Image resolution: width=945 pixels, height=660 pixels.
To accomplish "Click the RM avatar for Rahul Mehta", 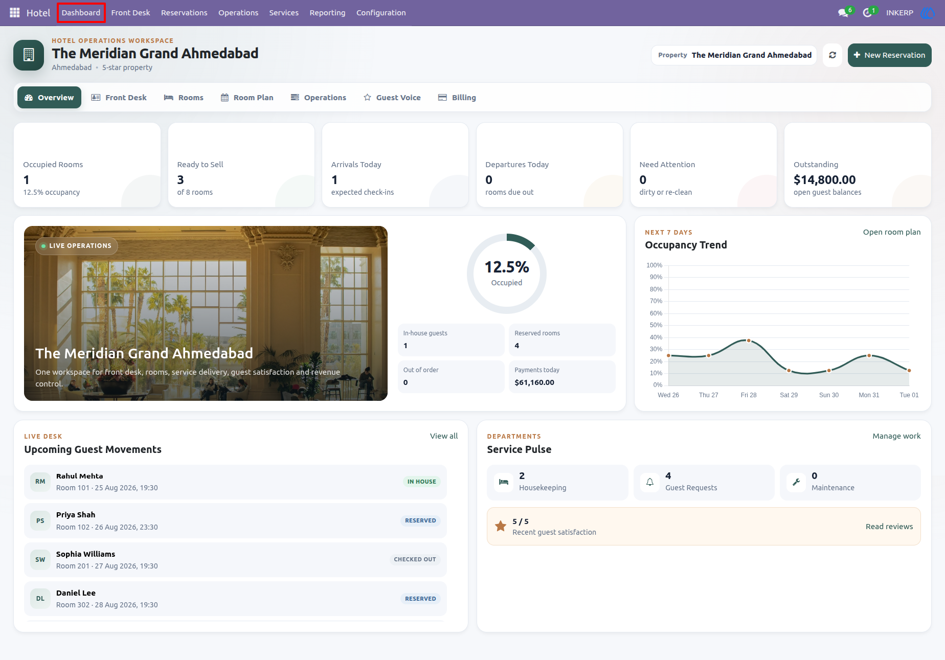I will (40, 482).
